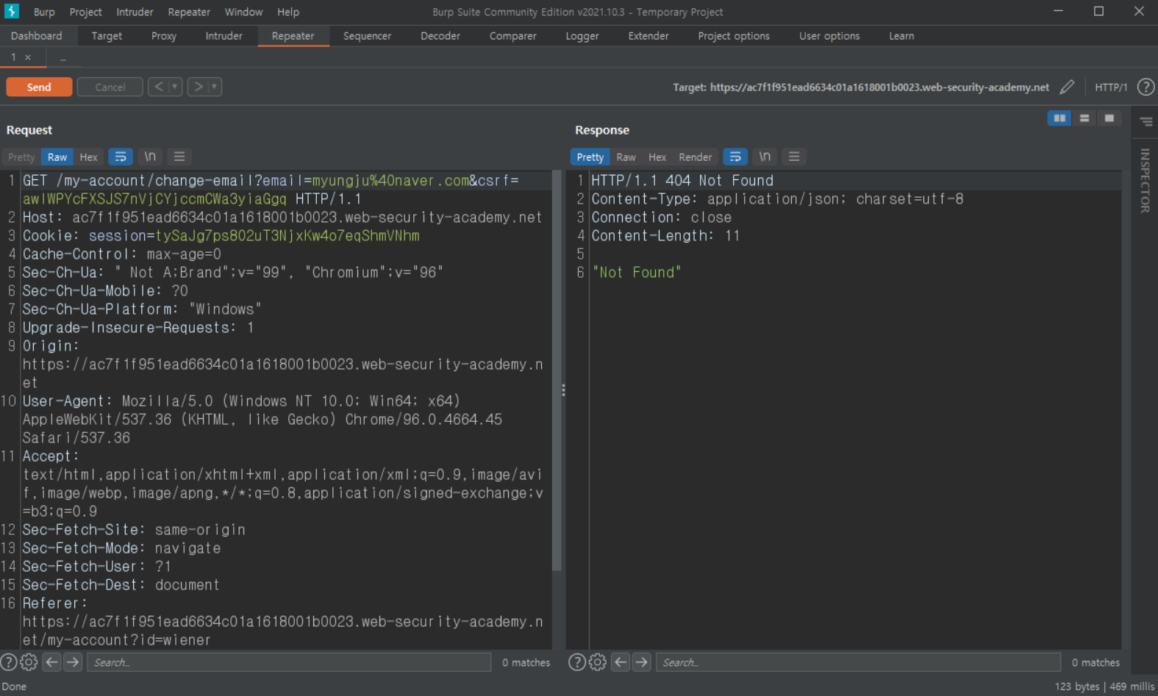
Task: Switch to the Sequencer tab
Action: pyautogui.click(x=367, y=35)
